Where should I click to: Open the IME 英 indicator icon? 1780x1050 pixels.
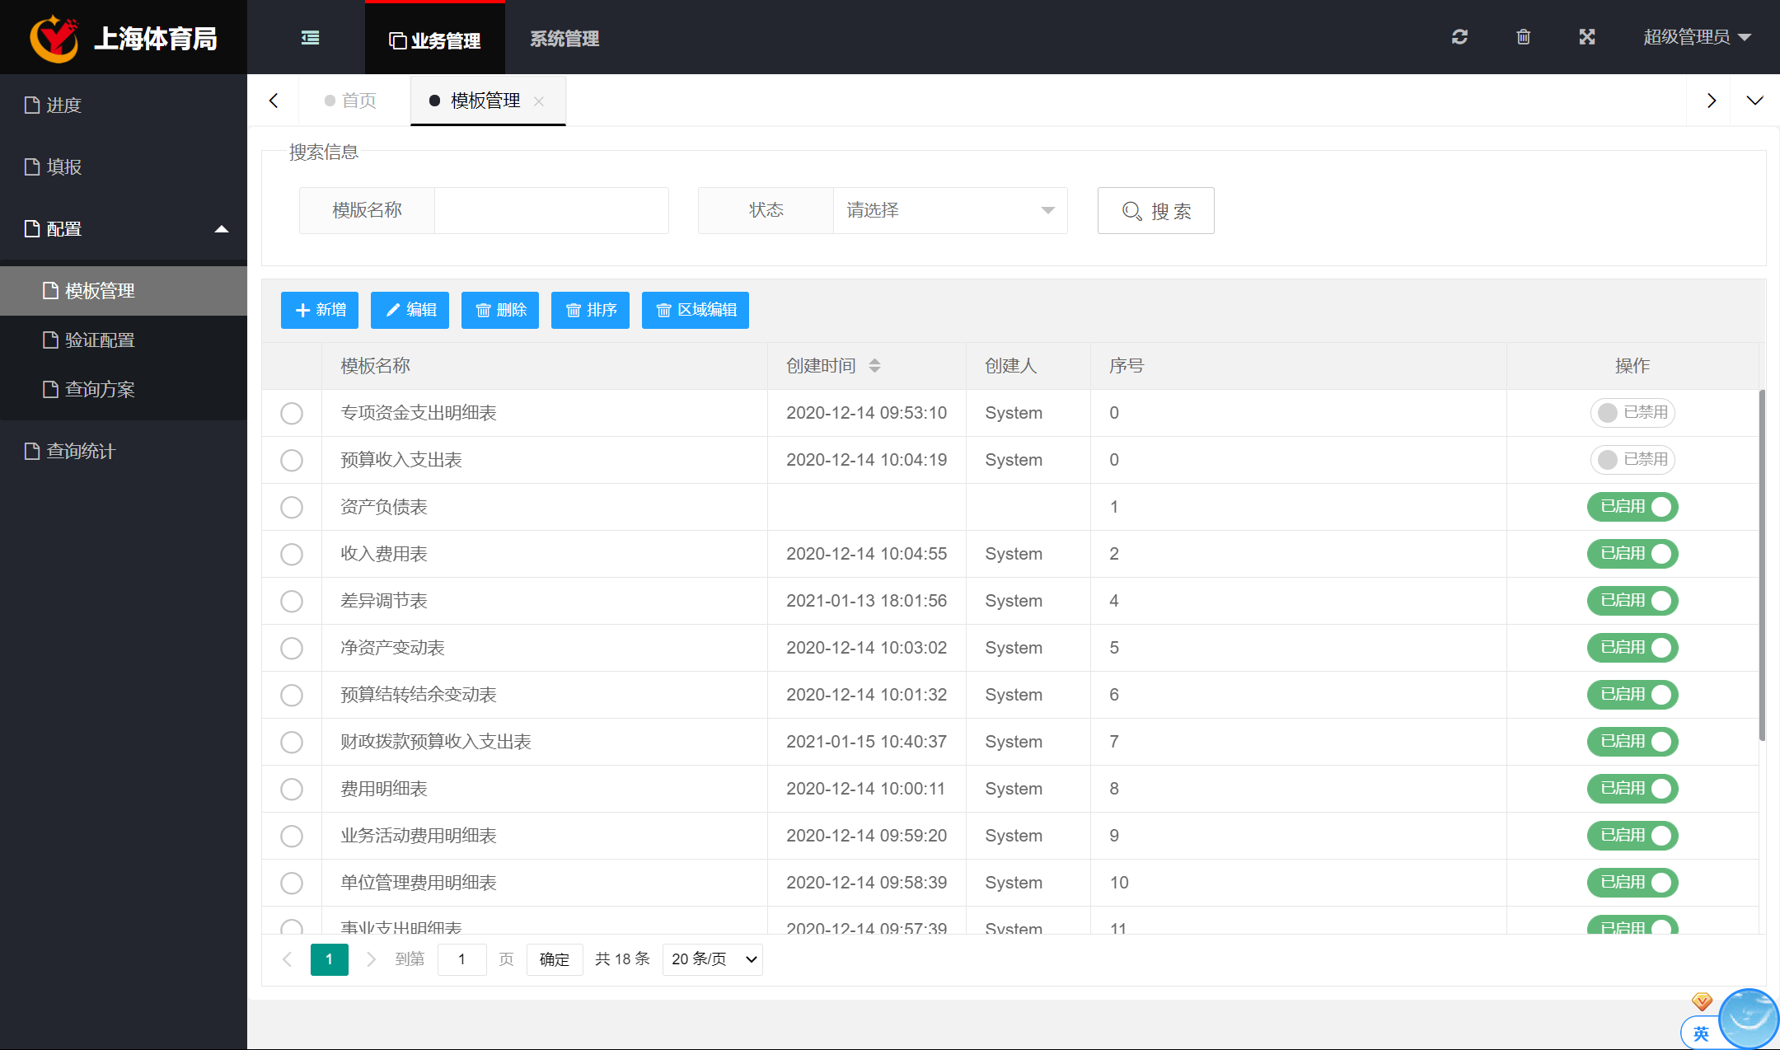tap(1701, 1034)
